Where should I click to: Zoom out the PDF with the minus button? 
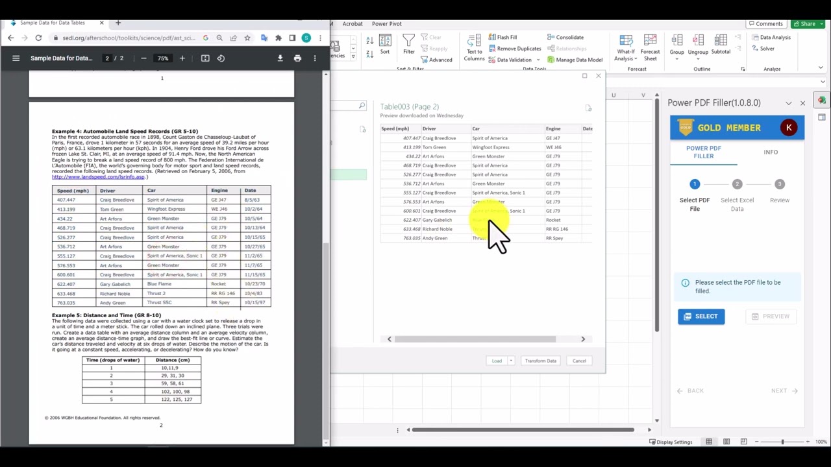point(143,58)
